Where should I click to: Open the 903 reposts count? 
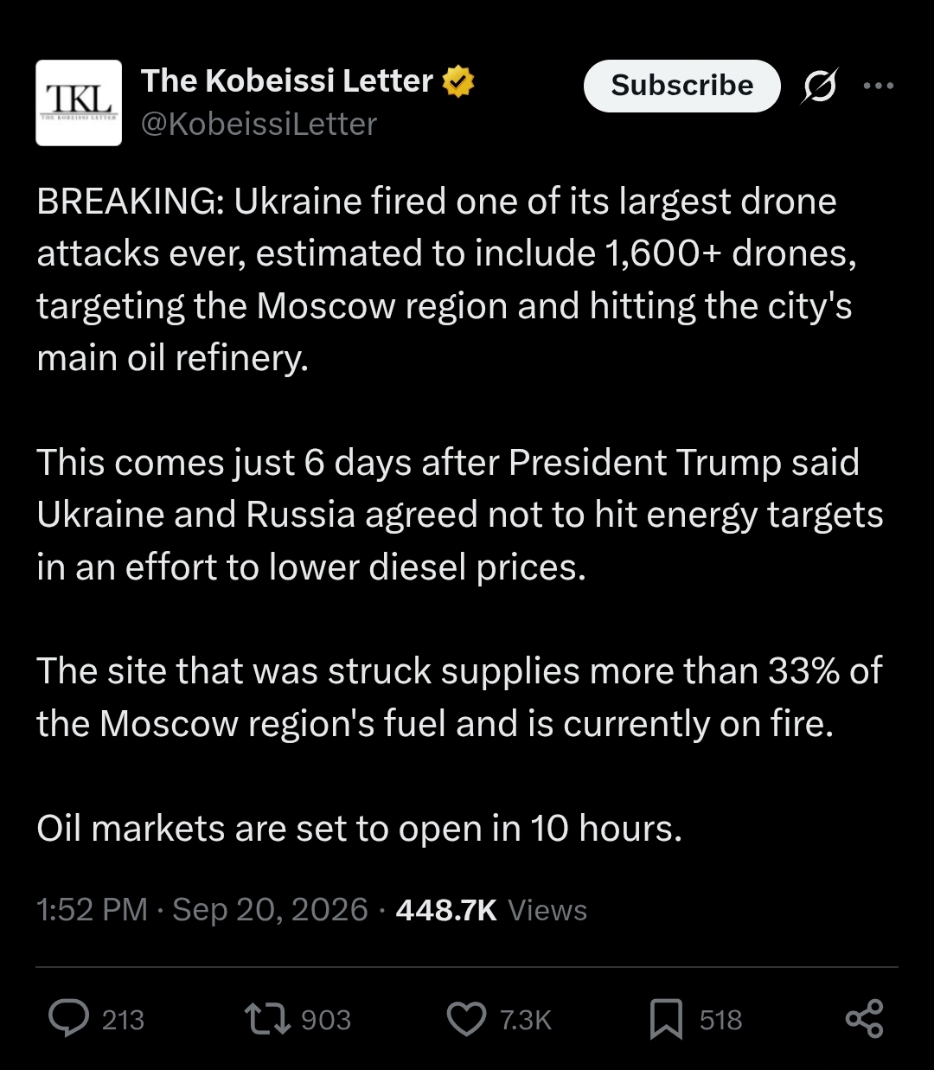click(326, 1020)
